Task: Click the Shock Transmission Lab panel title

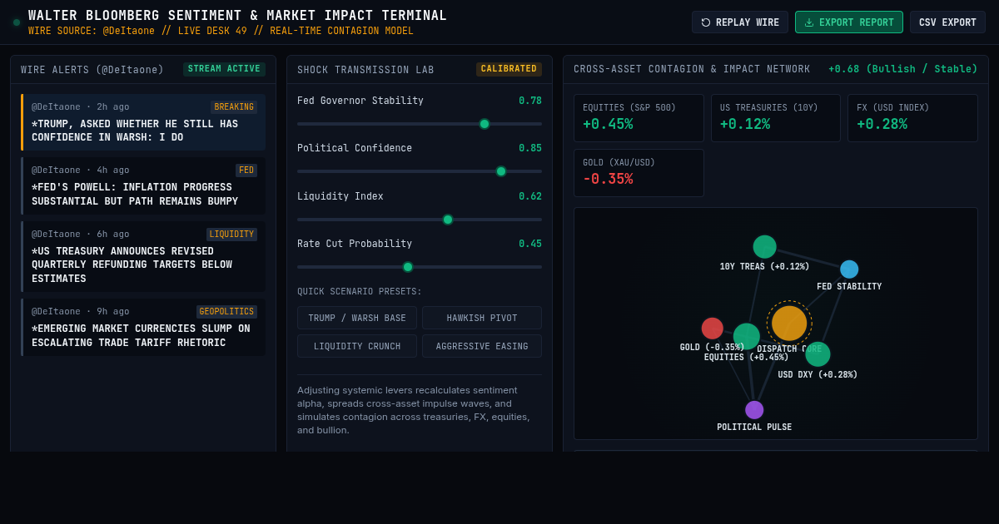Action: click(365, 70)
